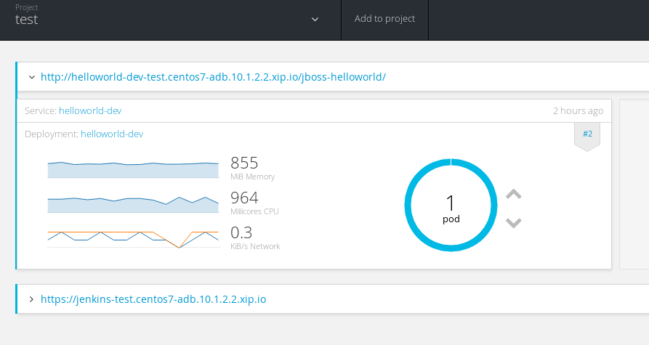
Task: Open deployment number #2 tag
Action: point(587,134)
